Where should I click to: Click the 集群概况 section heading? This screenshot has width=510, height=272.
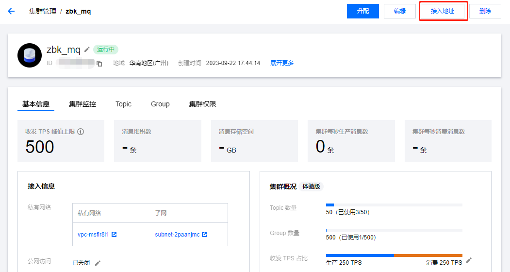tap(283, 187)
